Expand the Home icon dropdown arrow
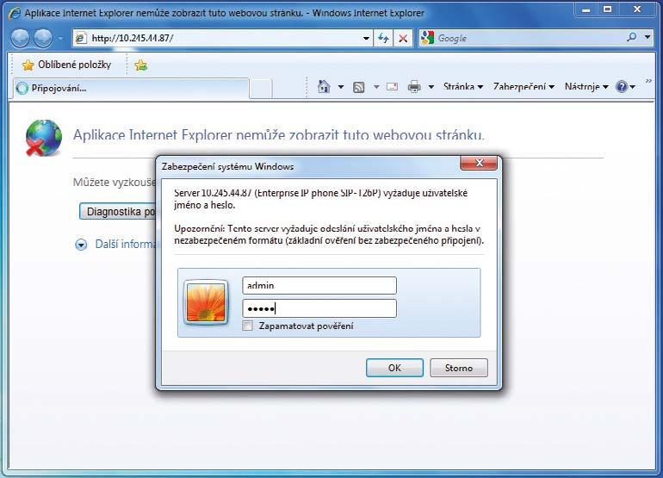Screen dimensions: 663x478 click(x=341, y=87)
